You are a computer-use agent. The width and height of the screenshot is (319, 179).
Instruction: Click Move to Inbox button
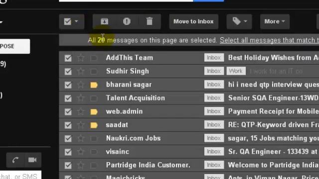(x=193, y=21)
